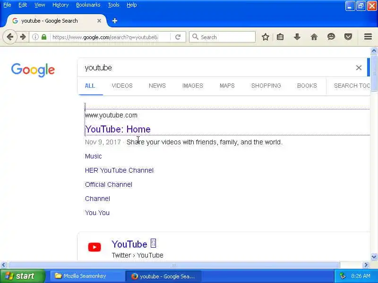This screenshot has width=378, height=283.
Task: Click the Nov 9, 2017 date text
Action: coord(103,142)
